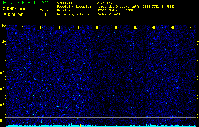Image resolution: width=199 pixels, height=127 pixels.
Task: Click the Recviving antenna label
Action: [x=73, y=14]
